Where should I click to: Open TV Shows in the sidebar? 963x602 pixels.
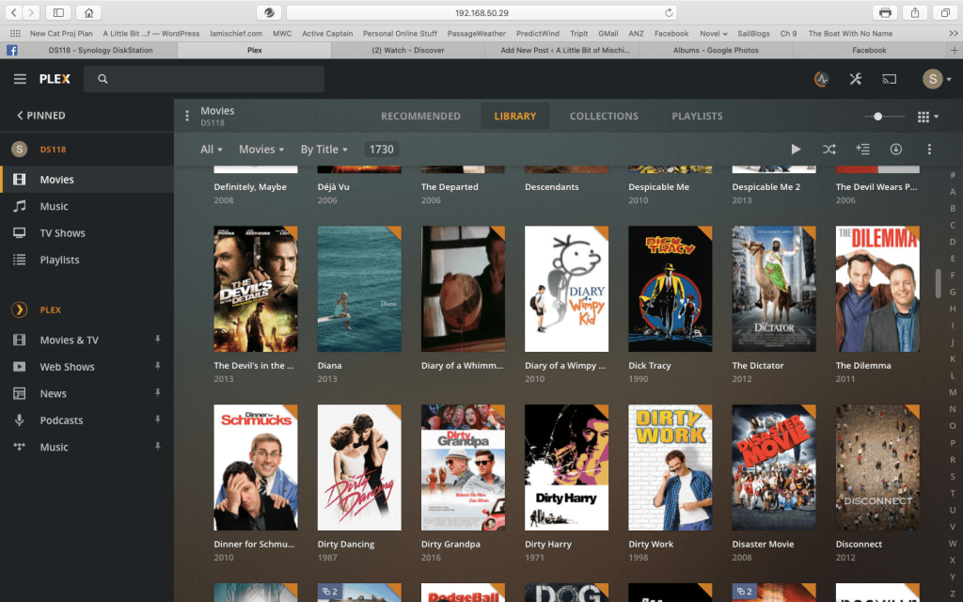tap(62, 233)
